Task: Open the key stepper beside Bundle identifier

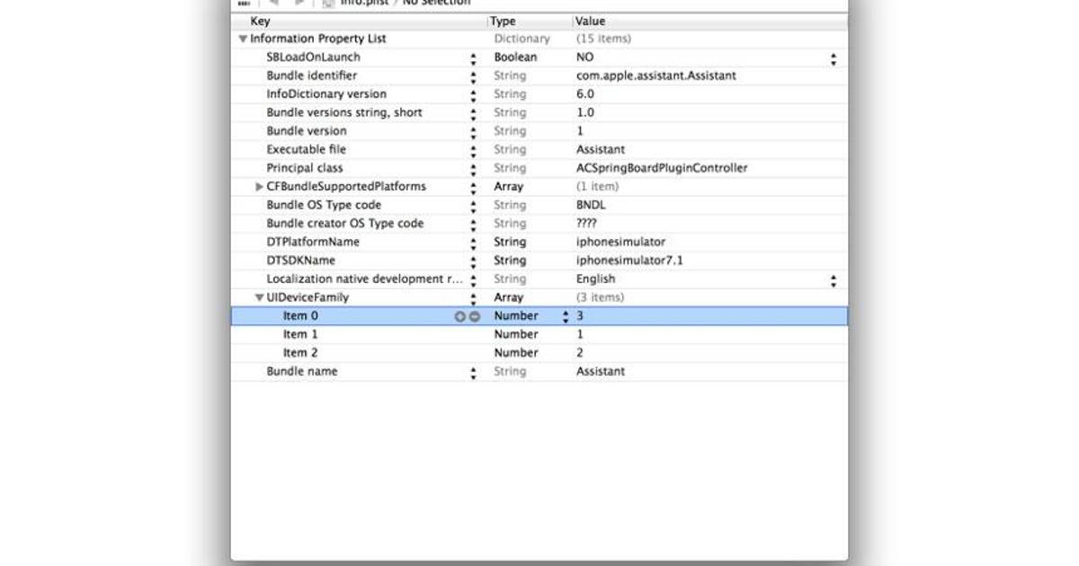Action: (x=474, y=76)
